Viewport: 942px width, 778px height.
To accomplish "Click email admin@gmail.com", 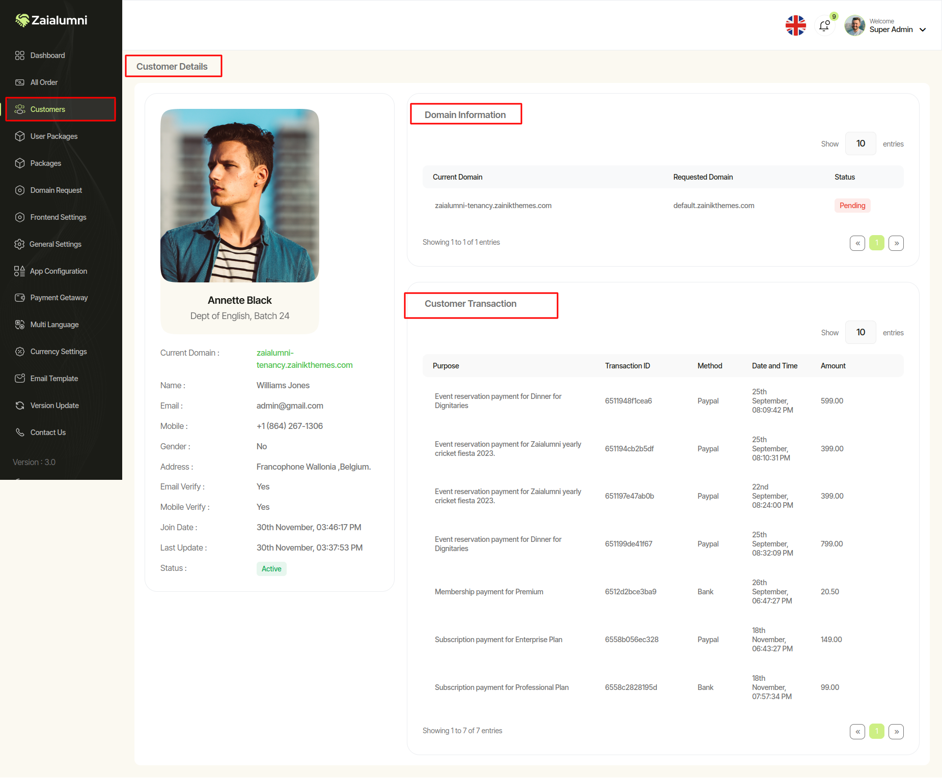I will pos(290,406).
